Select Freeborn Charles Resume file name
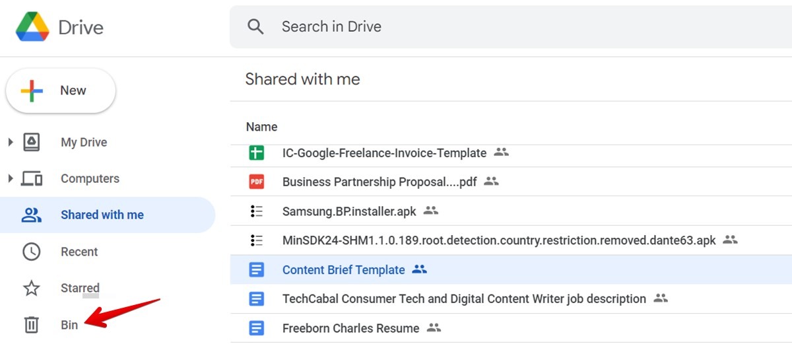 [350, 328]
